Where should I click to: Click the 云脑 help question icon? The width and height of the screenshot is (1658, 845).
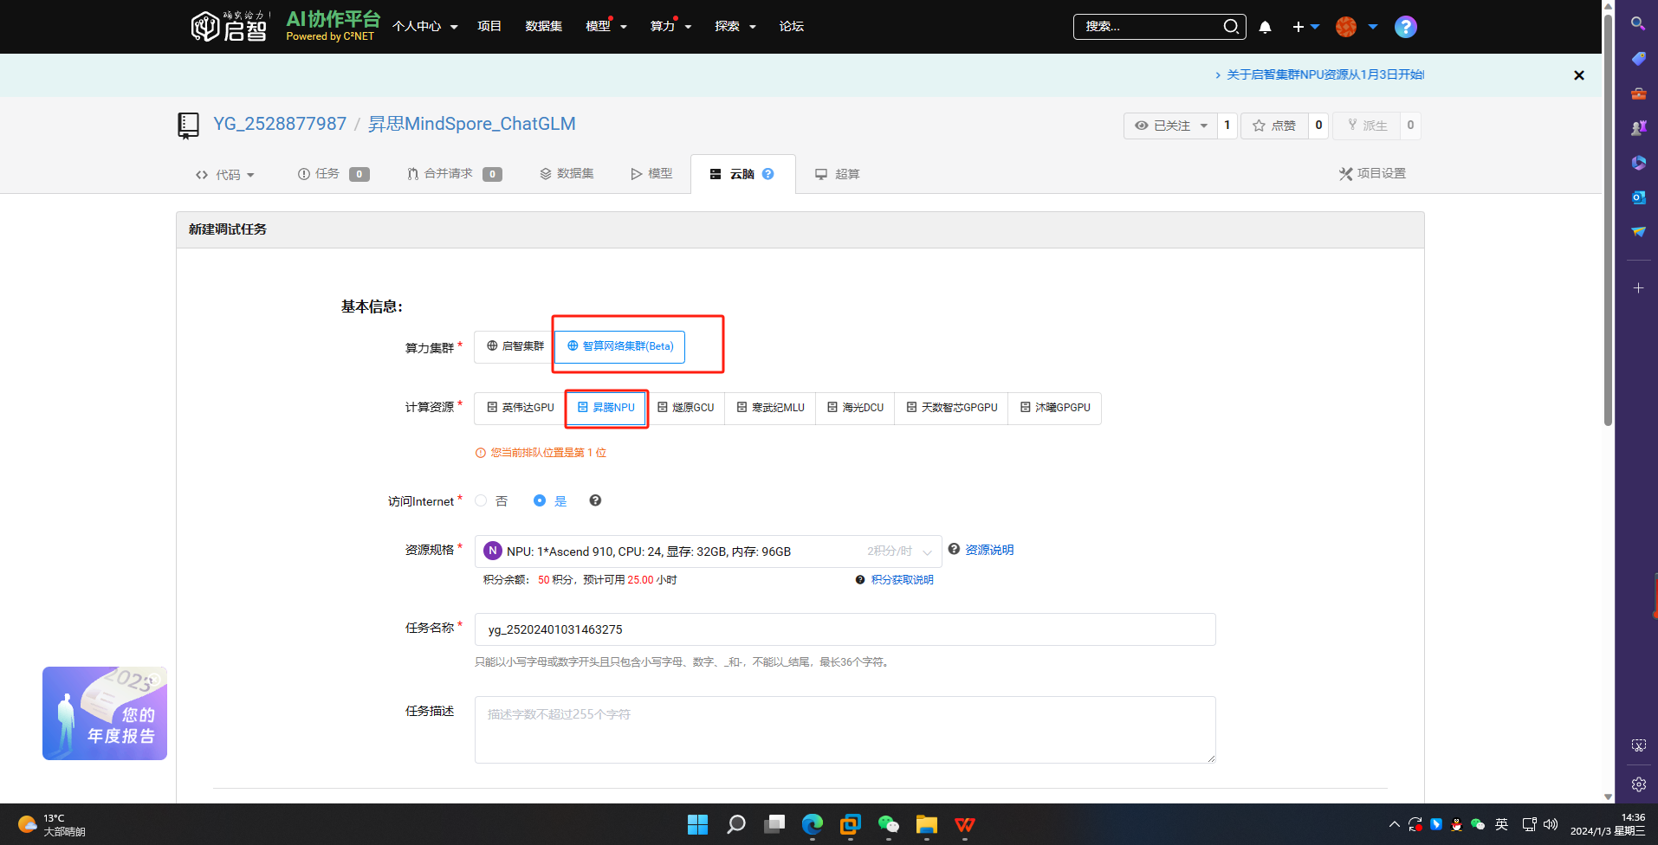tap(767, 174)
